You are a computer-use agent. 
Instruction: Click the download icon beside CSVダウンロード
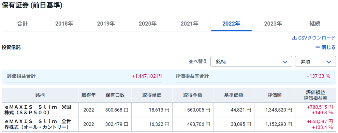click(x=294, y=38)
